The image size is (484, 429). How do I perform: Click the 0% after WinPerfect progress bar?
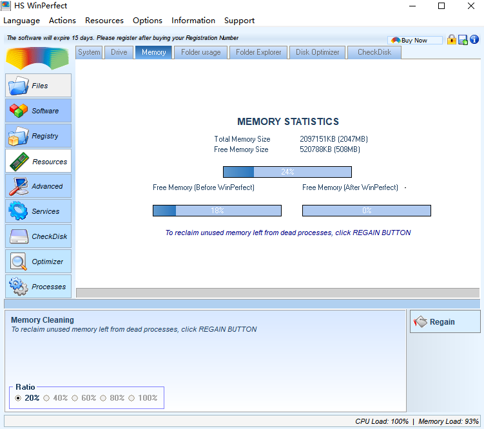[x=367, y=211]
